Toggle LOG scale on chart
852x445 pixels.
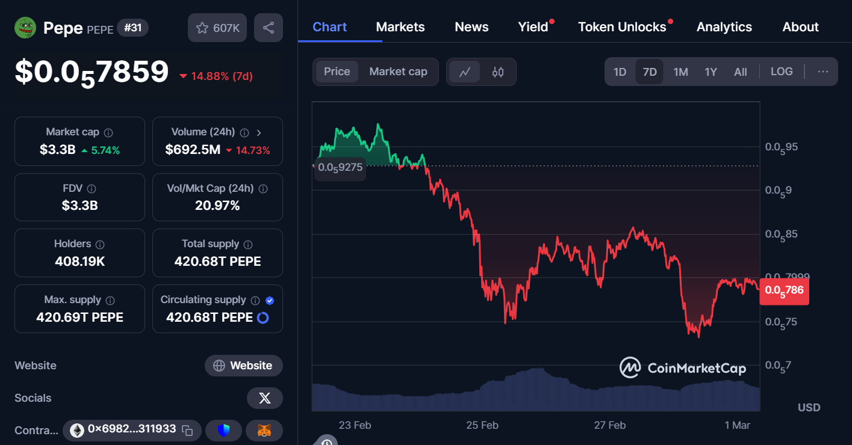pos(782,72)
